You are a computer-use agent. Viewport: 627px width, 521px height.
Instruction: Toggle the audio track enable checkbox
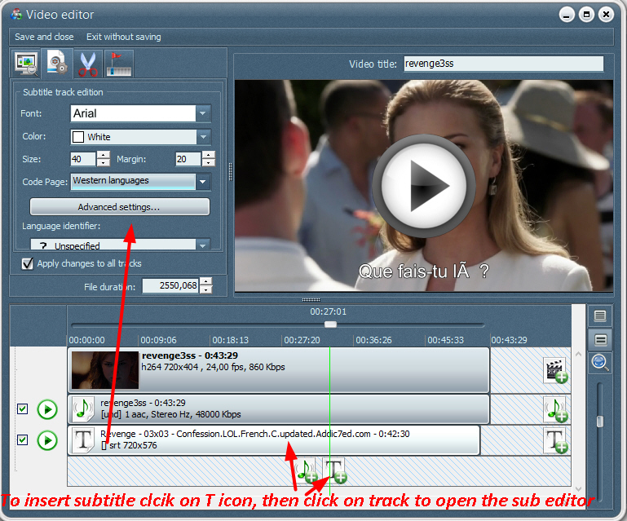click(22, 409)
